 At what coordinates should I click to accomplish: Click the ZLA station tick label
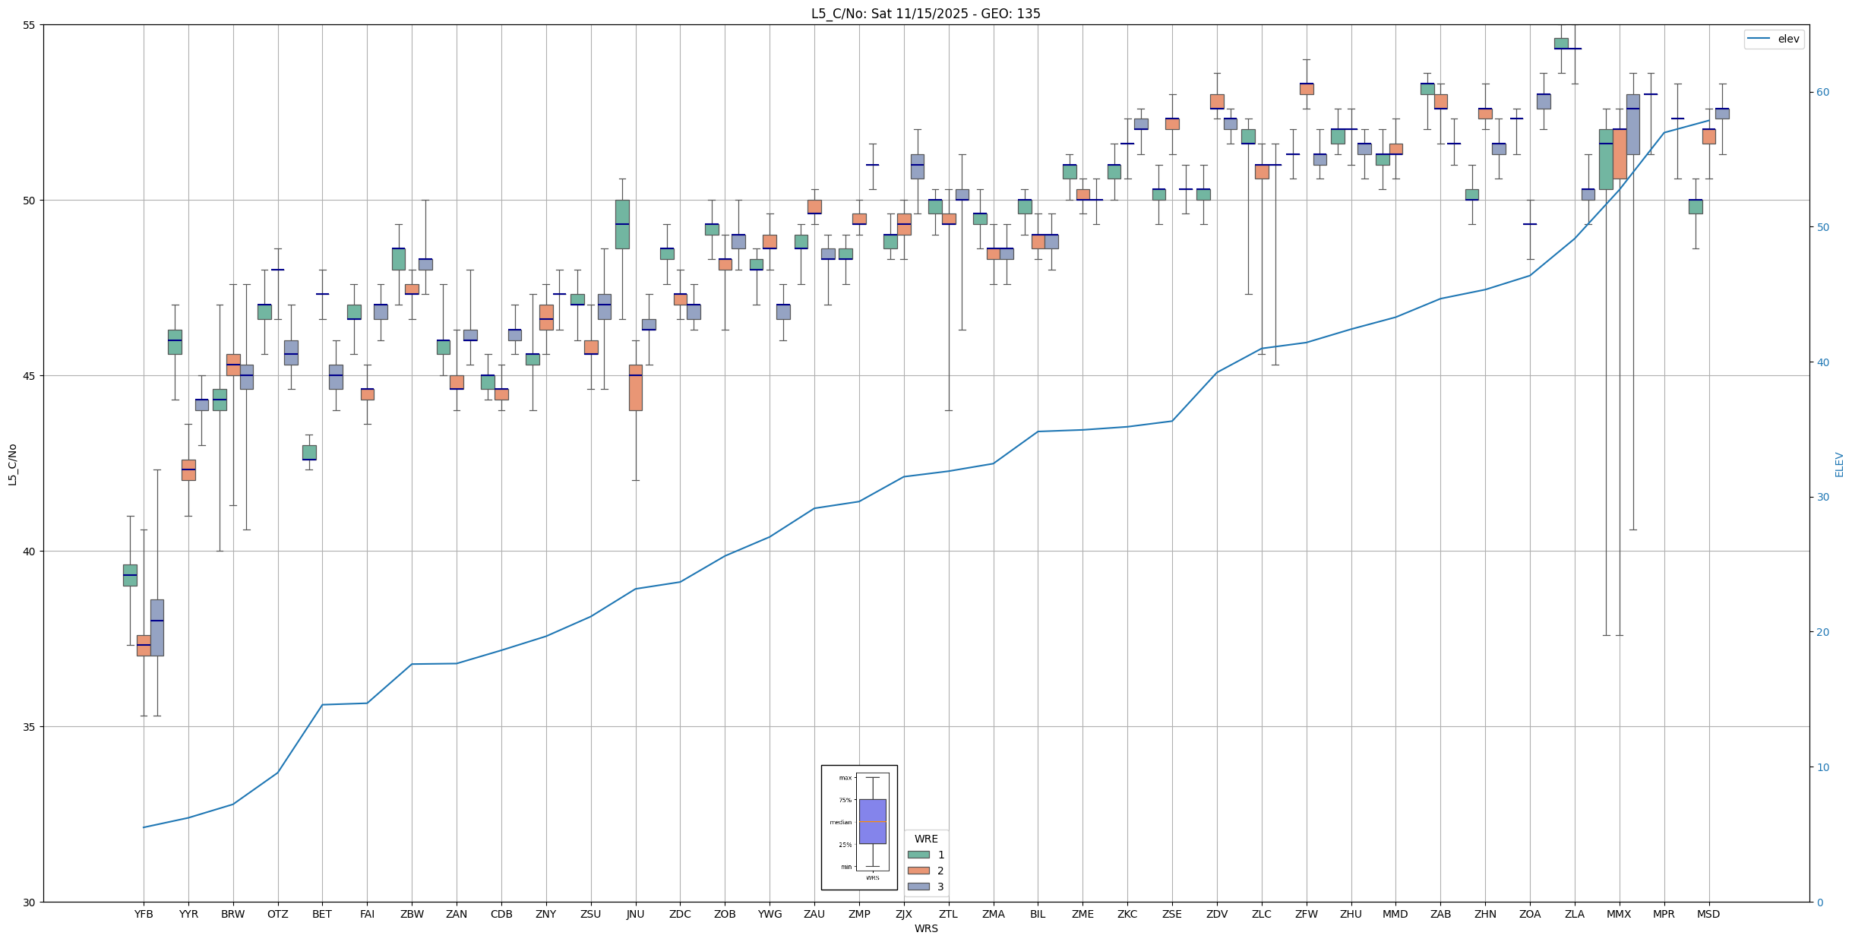1574,914
